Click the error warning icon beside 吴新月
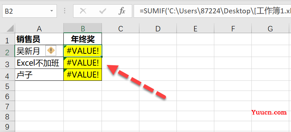The height and width of the screenshot is (132, 291). point(51,51)
